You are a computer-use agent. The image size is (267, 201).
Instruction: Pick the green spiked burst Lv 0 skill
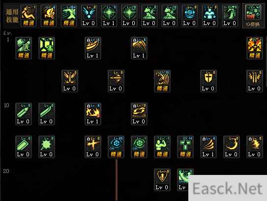(47, 147)
